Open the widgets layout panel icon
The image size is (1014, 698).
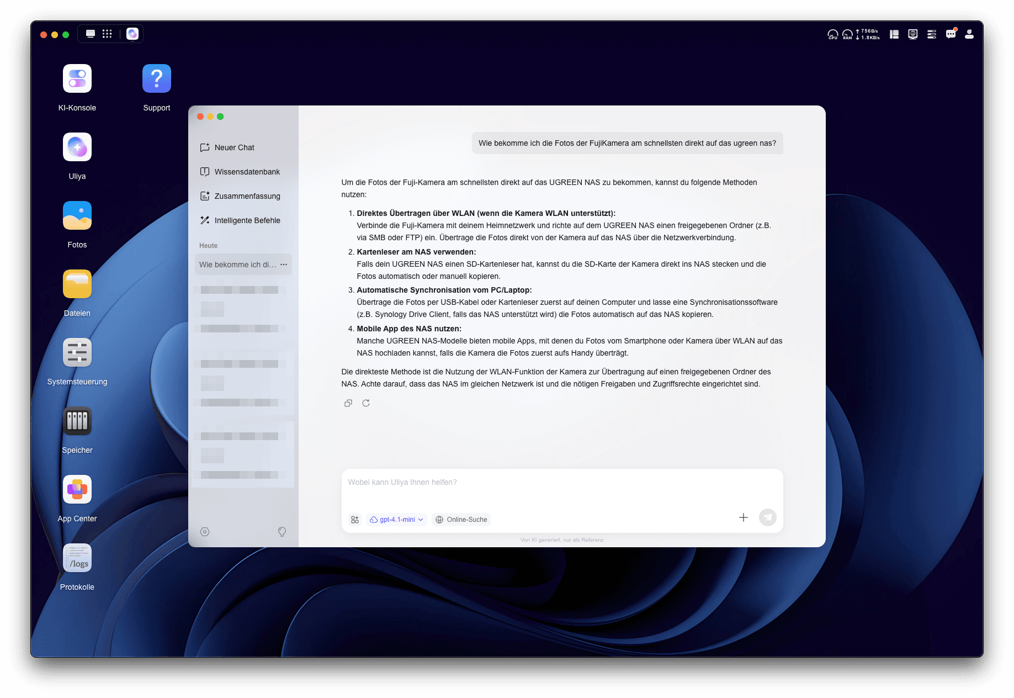coord(894,34)
